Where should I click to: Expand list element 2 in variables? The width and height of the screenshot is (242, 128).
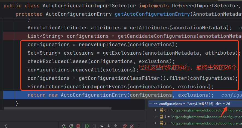click(156, 123)
